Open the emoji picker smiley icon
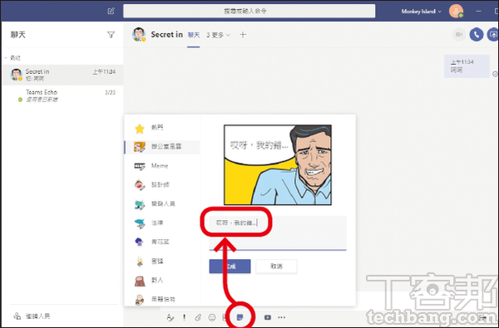Screen dimensions: 499x328 tap(212, 317)
